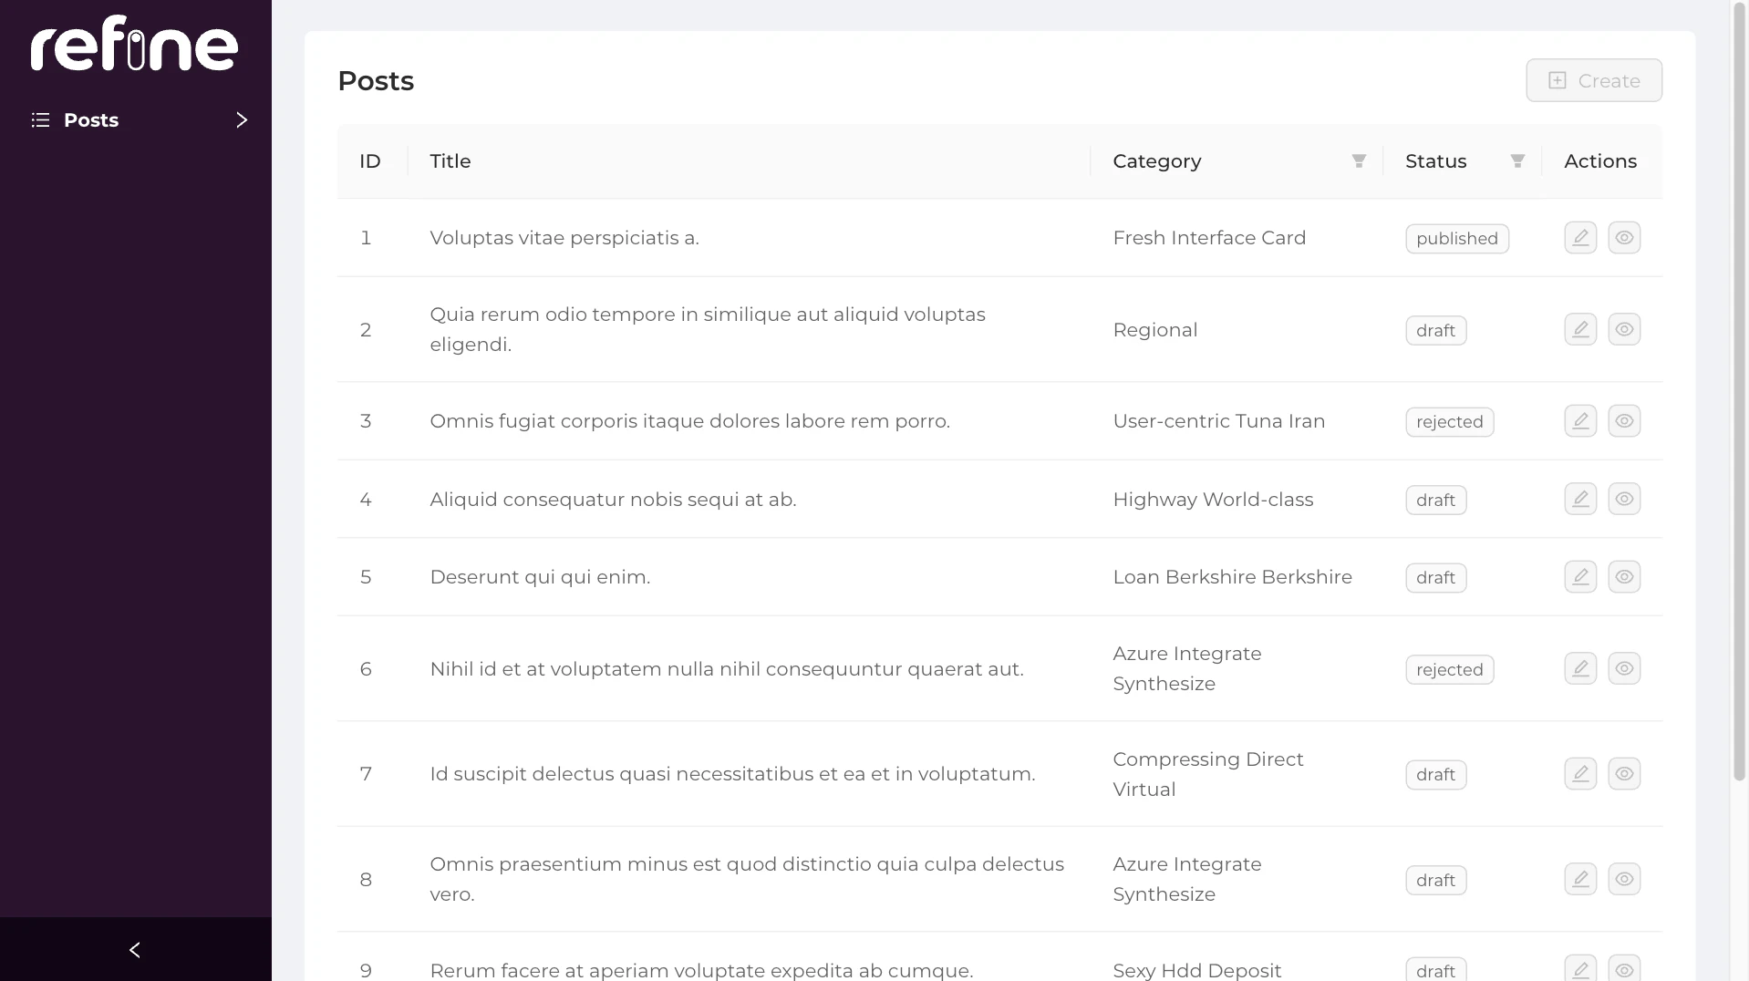Click the plus icon in the Create button

(1558, 81)
